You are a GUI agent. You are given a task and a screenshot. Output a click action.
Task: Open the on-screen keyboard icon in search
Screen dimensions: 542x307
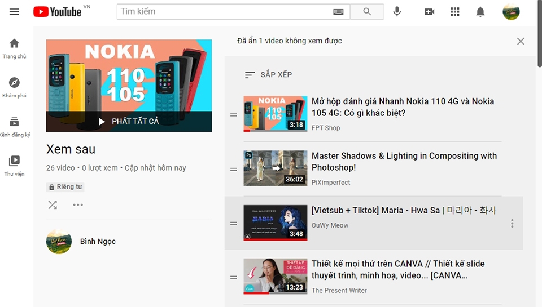pos(338,12)
